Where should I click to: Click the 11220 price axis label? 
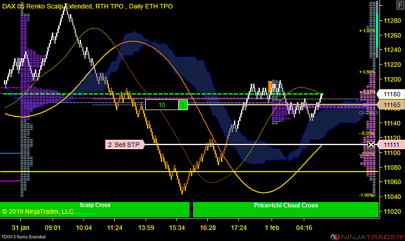[x=392, y=65]
